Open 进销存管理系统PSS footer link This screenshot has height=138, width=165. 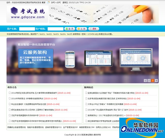pyautogui.click(x=53, y=127)
